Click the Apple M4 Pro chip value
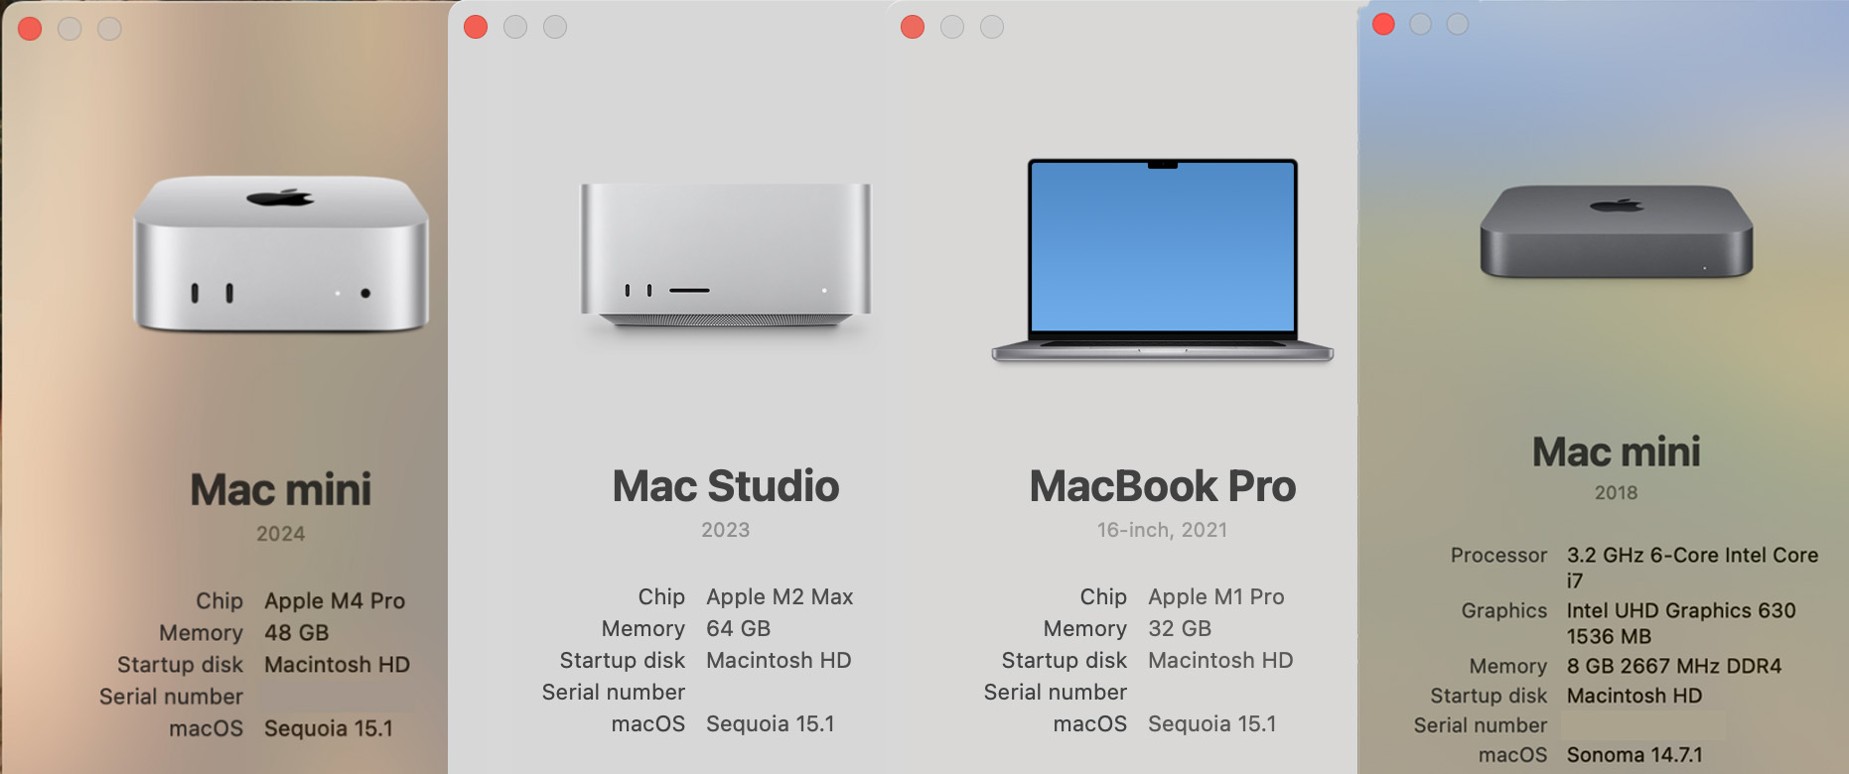Viewport: 1849px width, 774px height. (335, 600)
